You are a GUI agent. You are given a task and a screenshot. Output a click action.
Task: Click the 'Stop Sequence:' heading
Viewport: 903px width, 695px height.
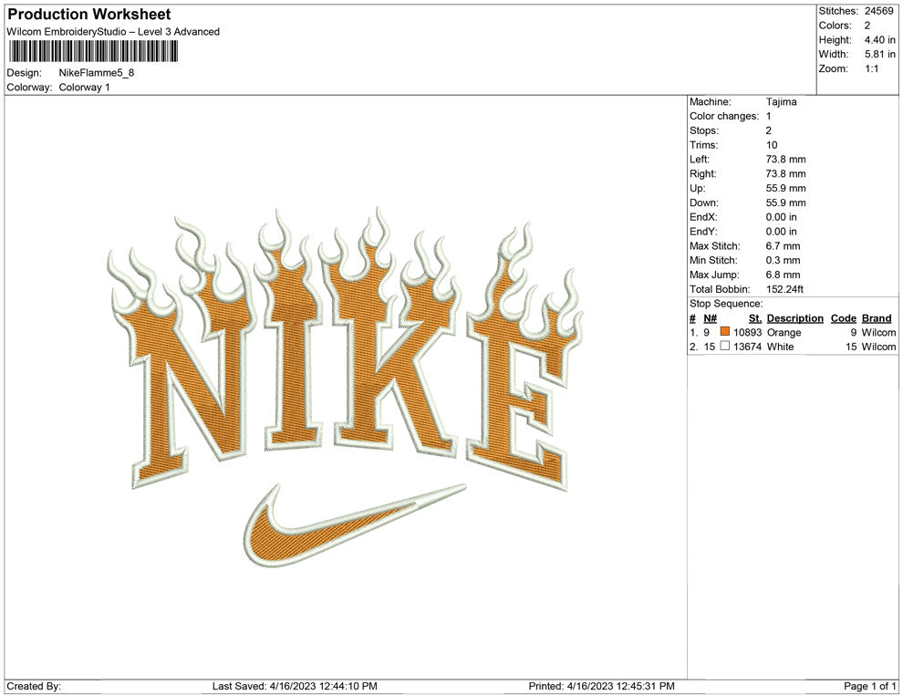(x=726, y=304)
